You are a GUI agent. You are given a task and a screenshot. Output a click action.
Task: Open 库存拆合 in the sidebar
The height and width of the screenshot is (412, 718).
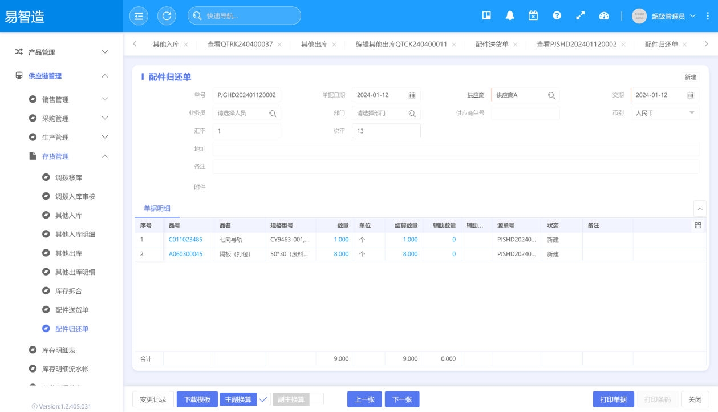68,291
